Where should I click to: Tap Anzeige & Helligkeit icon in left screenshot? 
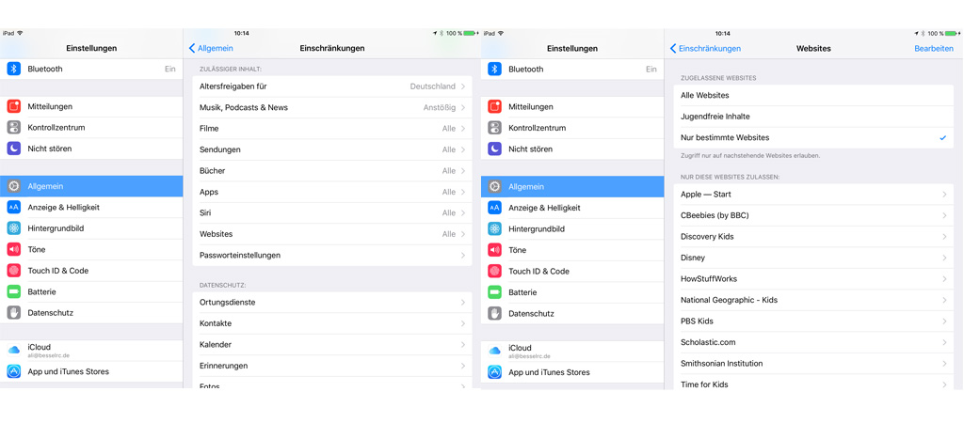13,207
